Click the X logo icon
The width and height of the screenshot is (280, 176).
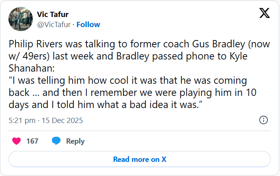click(264, 14)
